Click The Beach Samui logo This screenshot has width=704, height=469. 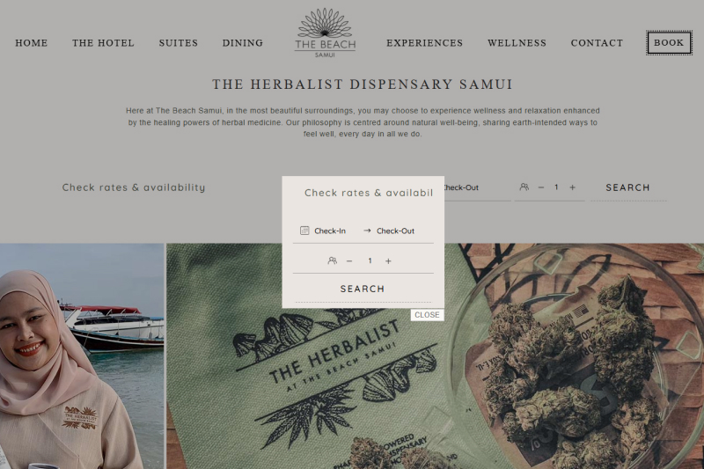(x=325, y=33)
